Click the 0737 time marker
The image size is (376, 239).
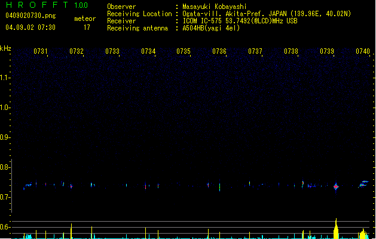[255, 51]
